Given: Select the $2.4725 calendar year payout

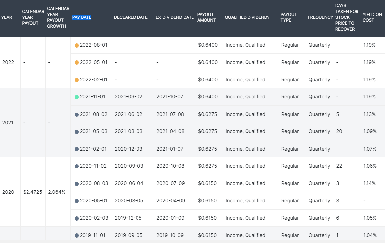Looking at the screenshot, I should click(x=33, y=192).
